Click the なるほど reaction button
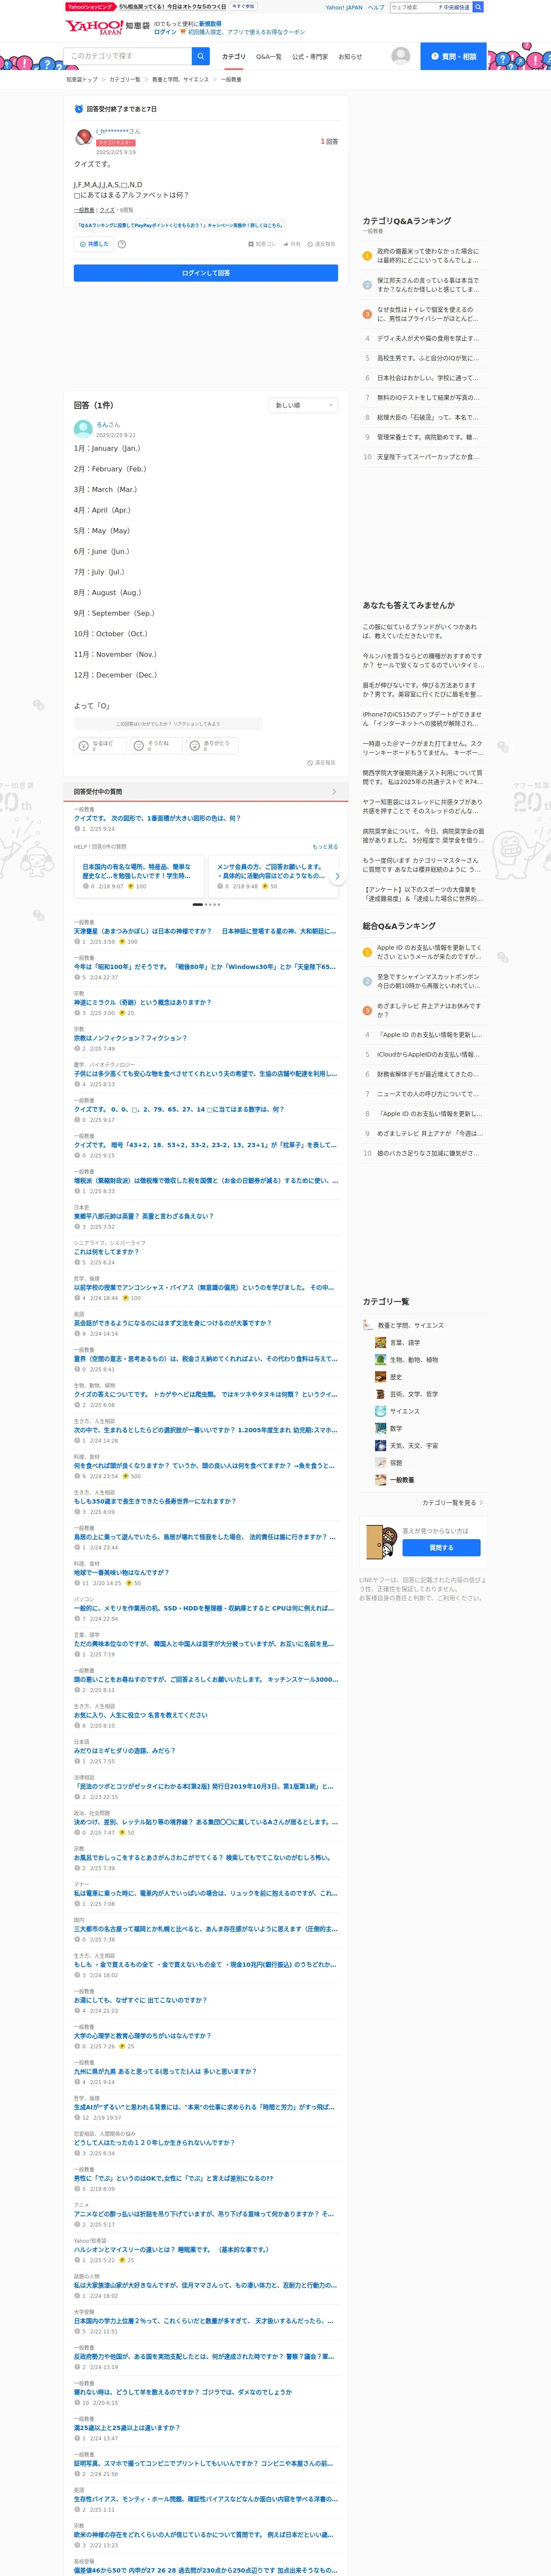 coord(99,746)
